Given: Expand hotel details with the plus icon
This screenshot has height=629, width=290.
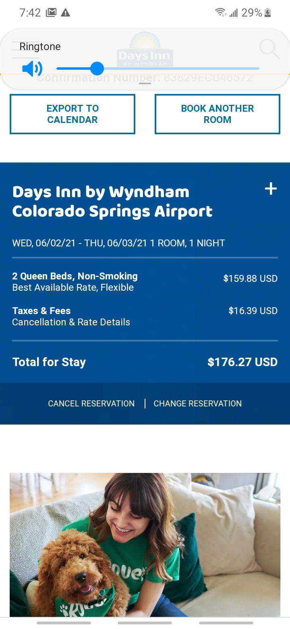Looking at the screenshot, I should coord(271,189).
